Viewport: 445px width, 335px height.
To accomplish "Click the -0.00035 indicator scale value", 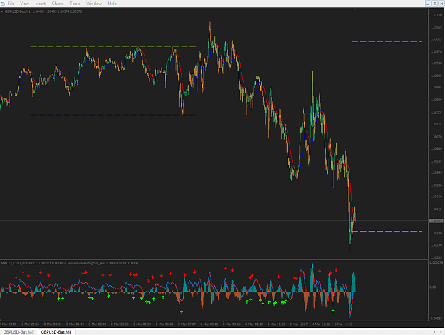I will pyautogui.click(x=436, y=319).
